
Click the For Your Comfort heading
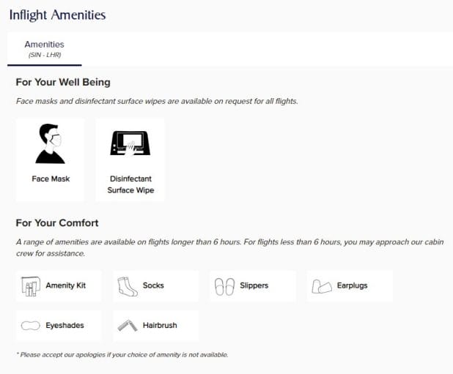(57, 223)
